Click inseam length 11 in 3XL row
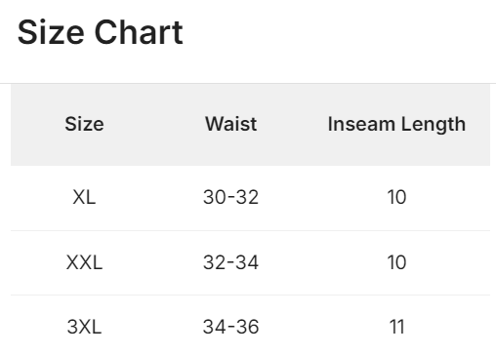Image resolution: width=496 pixels, height=355 pixels. [x=396, y=327]
